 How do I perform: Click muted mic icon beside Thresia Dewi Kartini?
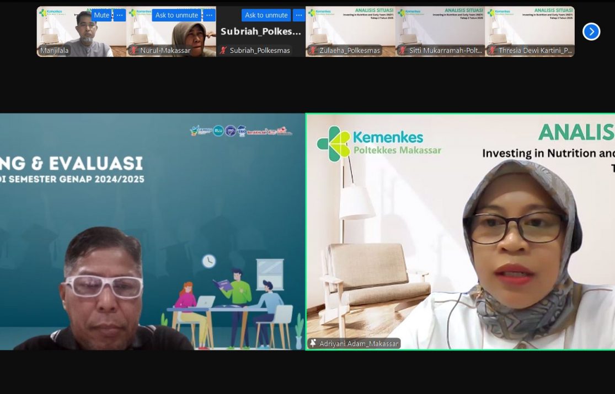click(x=492, y=50)
